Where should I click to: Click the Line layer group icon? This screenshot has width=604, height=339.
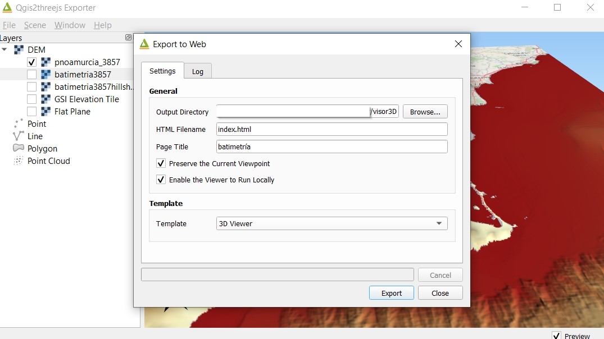[x=19, y=136]
